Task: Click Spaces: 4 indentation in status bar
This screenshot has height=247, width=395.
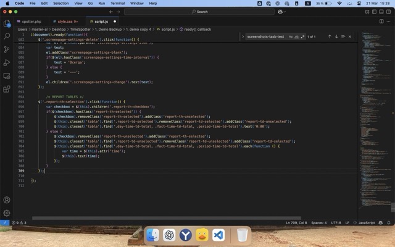Action: point(318,222)
